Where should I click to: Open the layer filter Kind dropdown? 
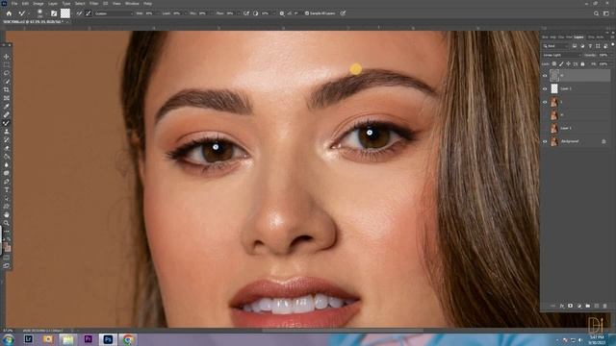(x=555, y=46)
